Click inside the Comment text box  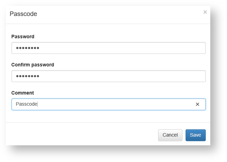pyautogui.click(x=104, y=104)
